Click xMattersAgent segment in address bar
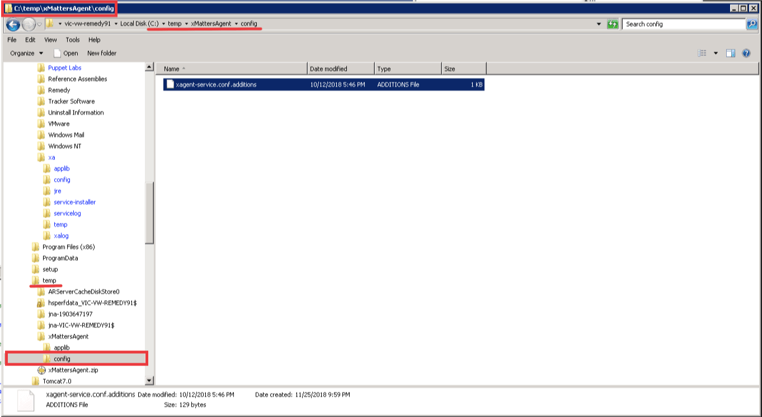 coord(211,24)
